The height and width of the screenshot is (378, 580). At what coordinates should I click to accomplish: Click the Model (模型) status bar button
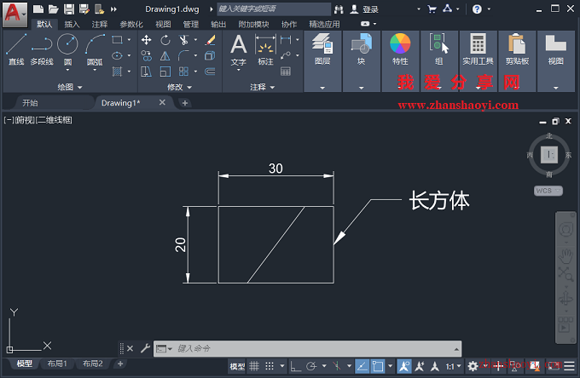click(237, 366)
